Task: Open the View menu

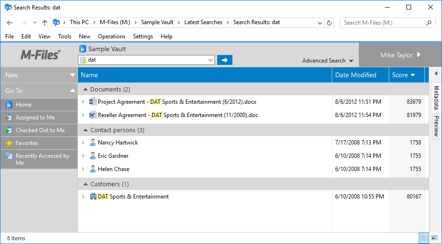Action: click(x=45, y=36)
